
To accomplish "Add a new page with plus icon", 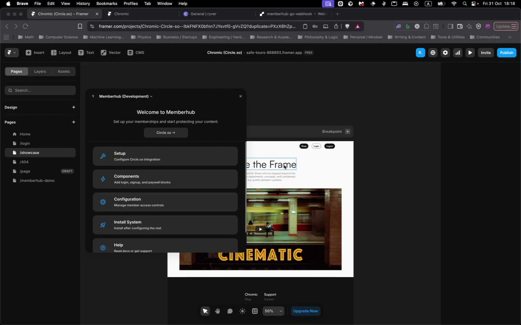I will click(73, 122).
